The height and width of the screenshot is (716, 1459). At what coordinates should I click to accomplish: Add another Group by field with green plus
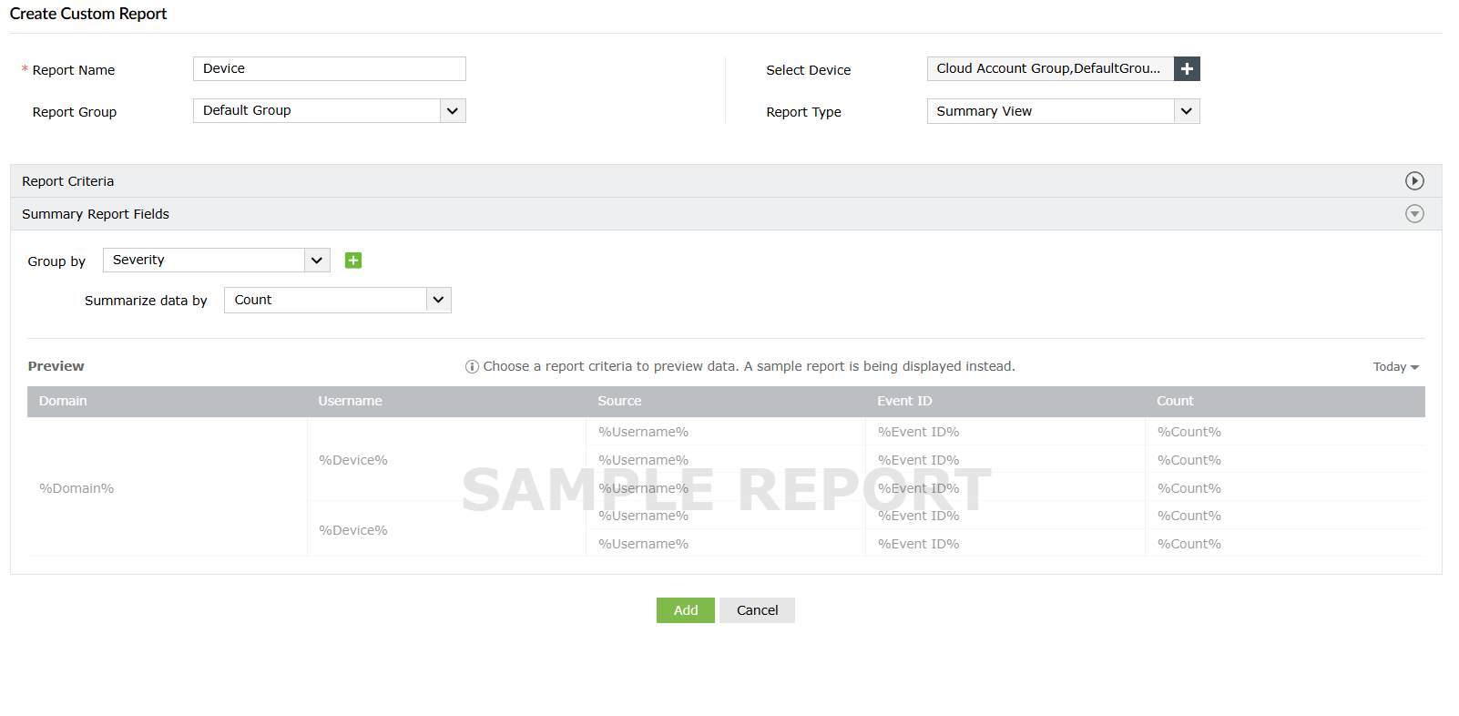[x=353, y=261]
